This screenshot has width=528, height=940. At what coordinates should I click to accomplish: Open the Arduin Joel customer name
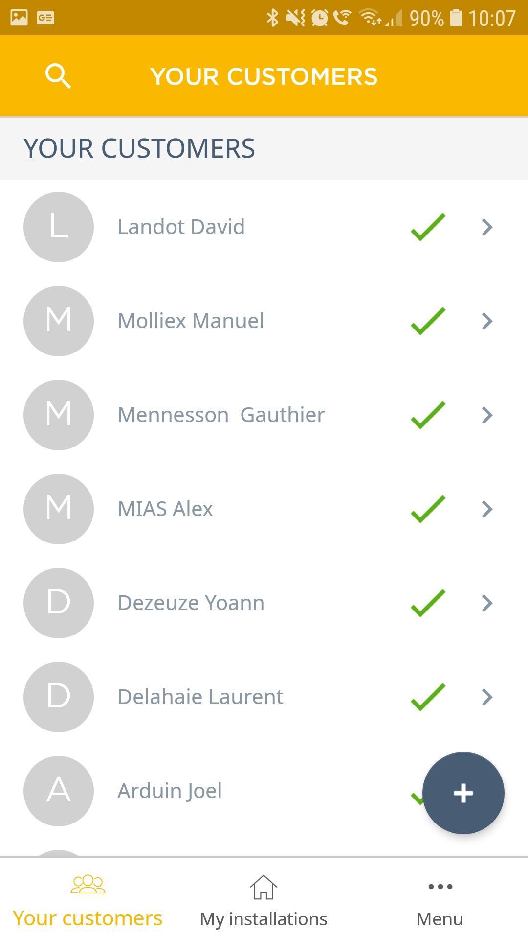point(170,791)
